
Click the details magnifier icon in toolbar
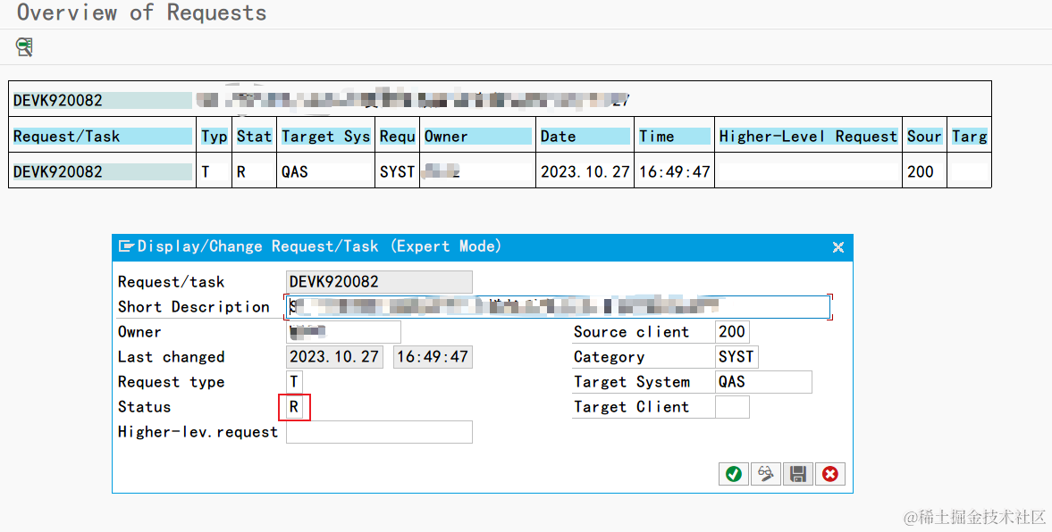coord(24,47)
